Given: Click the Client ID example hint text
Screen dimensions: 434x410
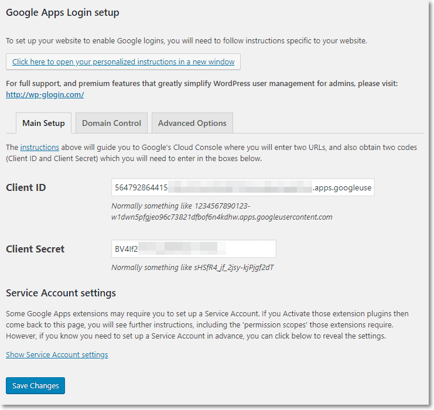Looking at the screenshot, I should click(x=222, y=211).
